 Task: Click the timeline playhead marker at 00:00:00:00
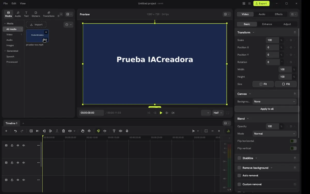coord(43,136)
